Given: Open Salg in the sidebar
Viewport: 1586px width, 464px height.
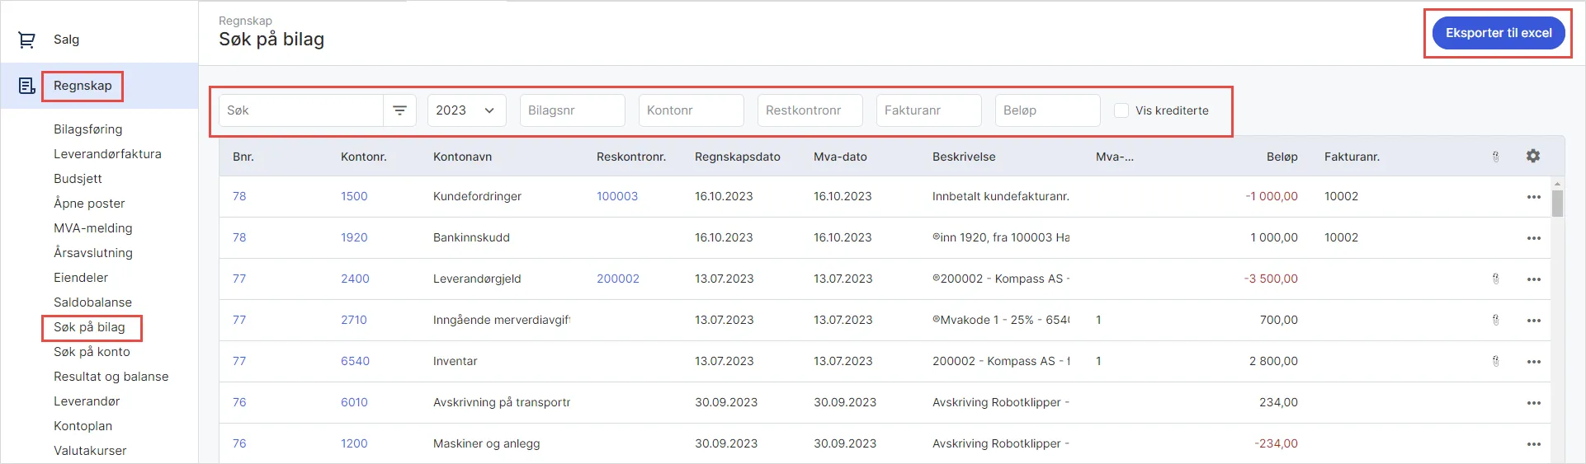Looking at the screenshot, I should (x=67, y=40).
